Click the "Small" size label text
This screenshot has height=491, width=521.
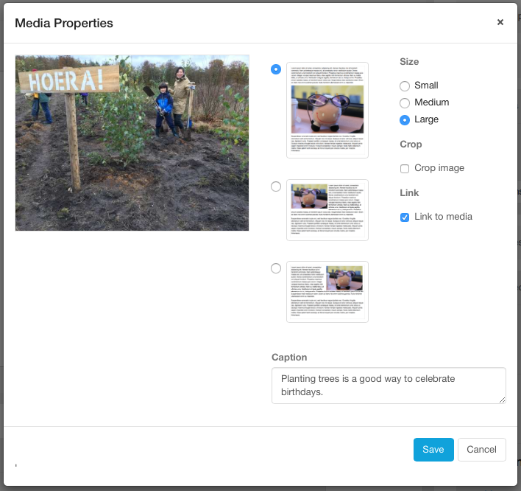click(x=426, y=86)
